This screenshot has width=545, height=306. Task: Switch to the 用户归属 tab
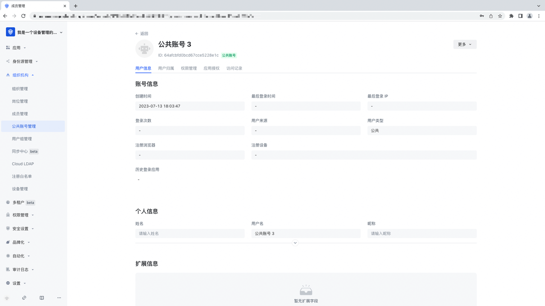pyautogui.click(x=166, y=68)
